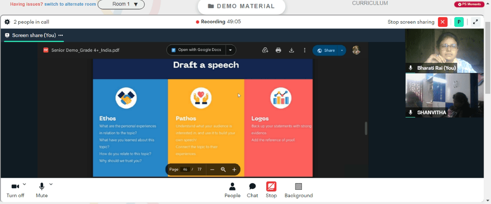Screen dimensions: 491x204
Task: Open PDF viewer more actions menu
Action: (305, 50)
